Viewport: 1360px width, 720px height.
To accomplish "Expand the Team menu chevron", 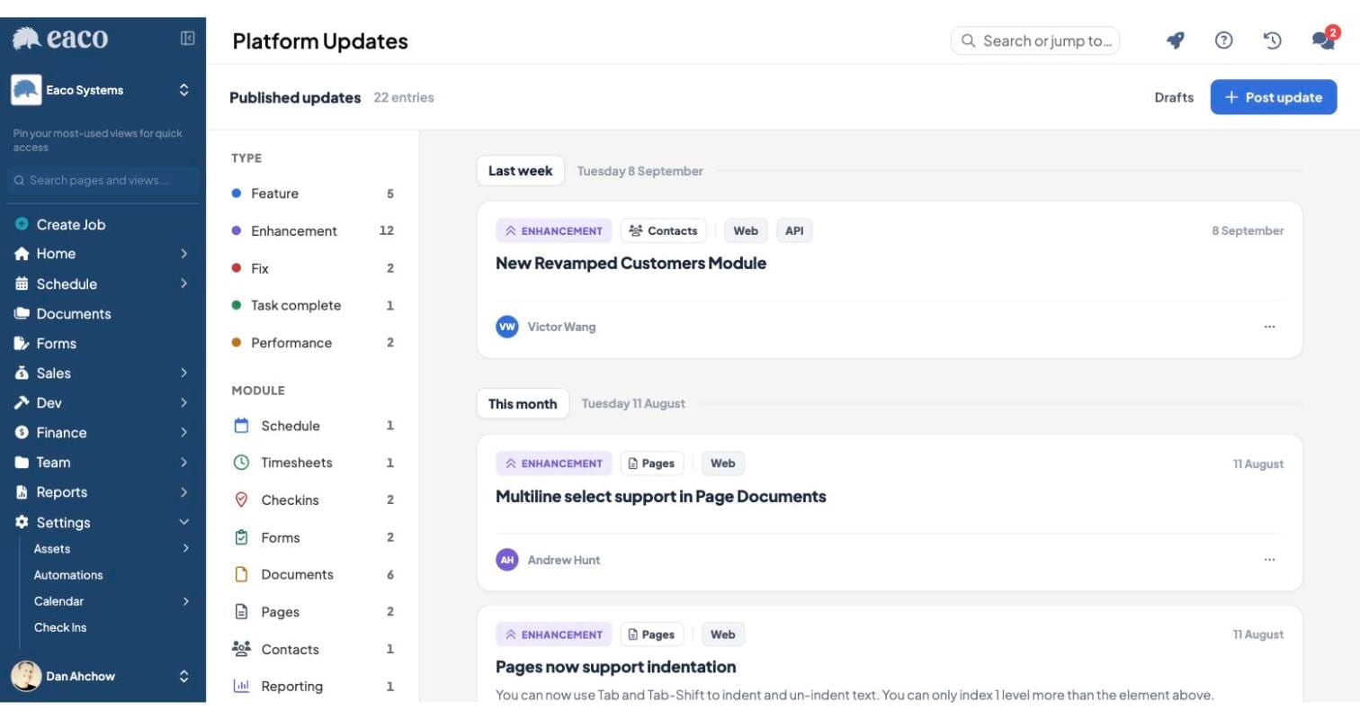I will pyautogui.click(x=183, y=462).
